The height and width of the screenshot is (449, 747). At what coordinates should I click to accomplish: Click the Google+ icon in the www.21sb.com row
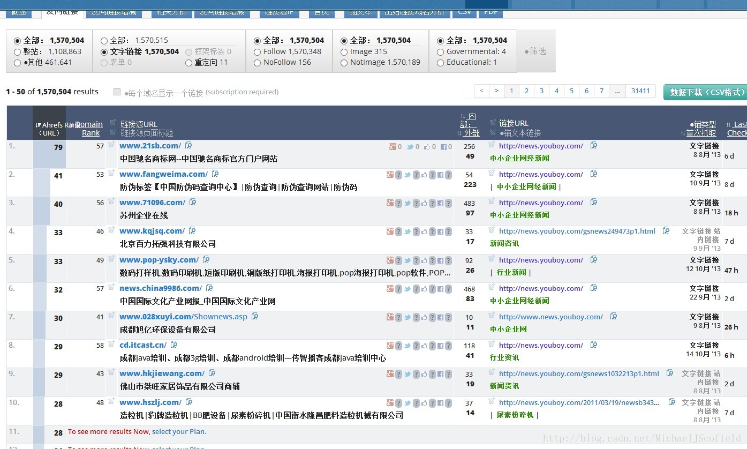pyautogui.click(x=393, y=146)
